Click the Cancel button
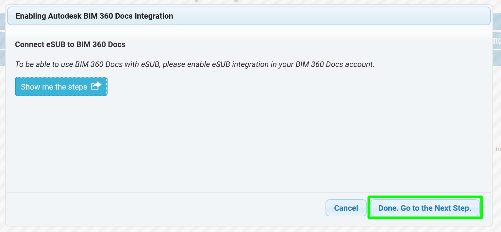The image size is (501, 232). 346,208
